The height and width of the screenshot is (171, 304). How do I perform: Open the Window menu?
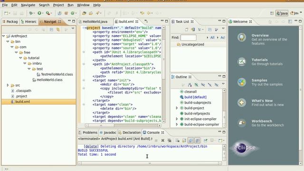pyautogui.click(x=83, y=5)
